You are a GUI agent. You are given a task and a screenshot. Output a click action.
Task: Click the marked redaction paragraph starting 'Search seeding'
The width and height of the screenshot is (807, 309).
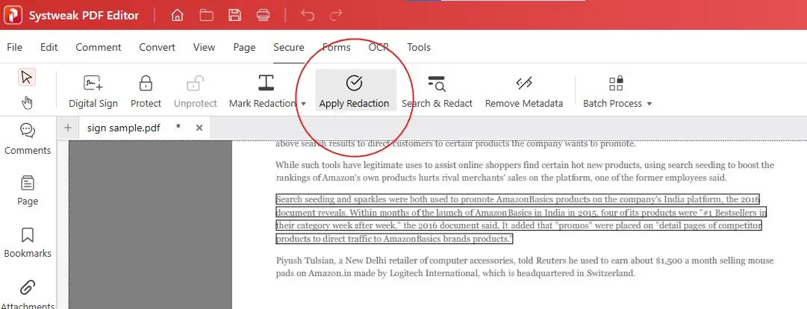[521, 219]
